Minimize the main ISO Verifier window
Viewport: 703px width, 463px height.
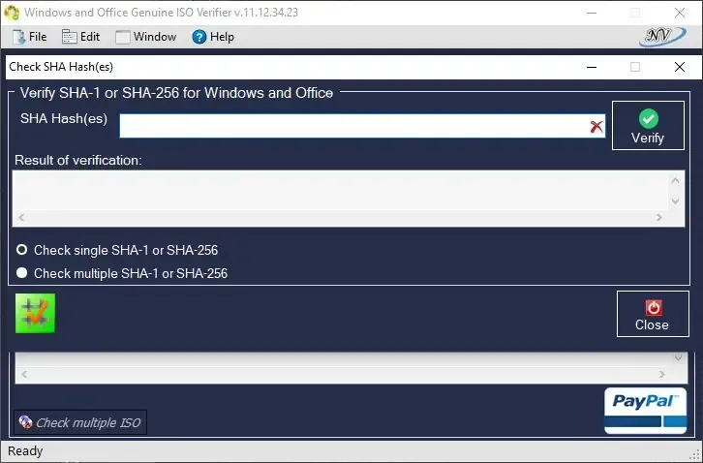[x=592, y=13]
